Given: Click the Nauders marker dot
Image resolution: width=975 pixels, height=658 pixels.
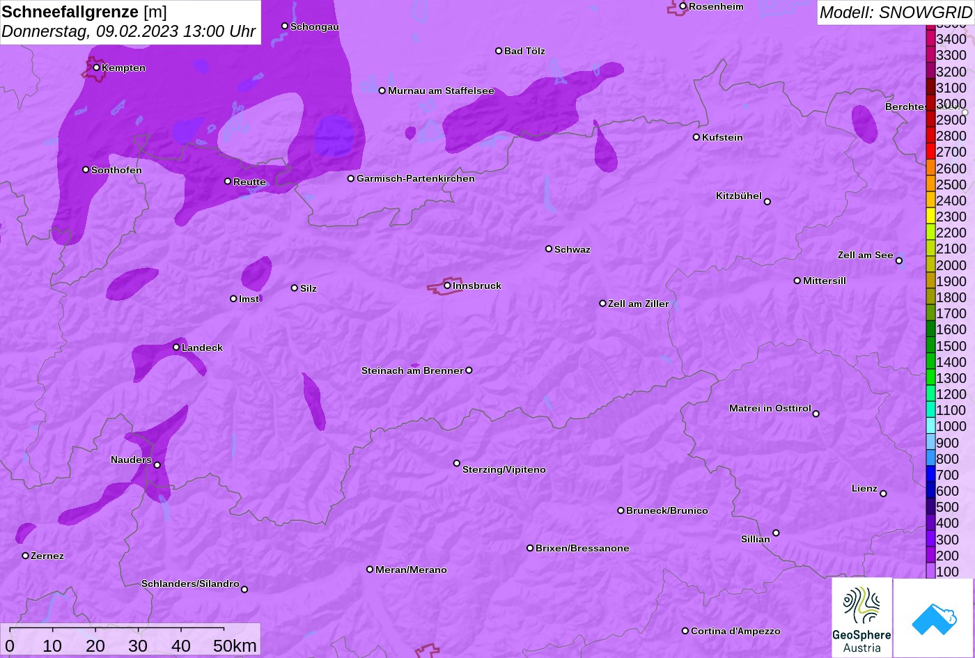Looking at the screenshot, I should (157, 465).
